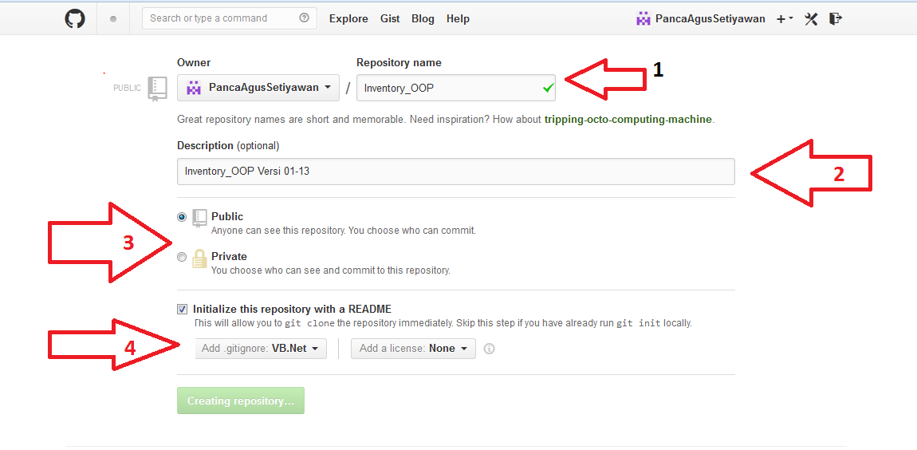Click the Description input field

coord(456,172)
